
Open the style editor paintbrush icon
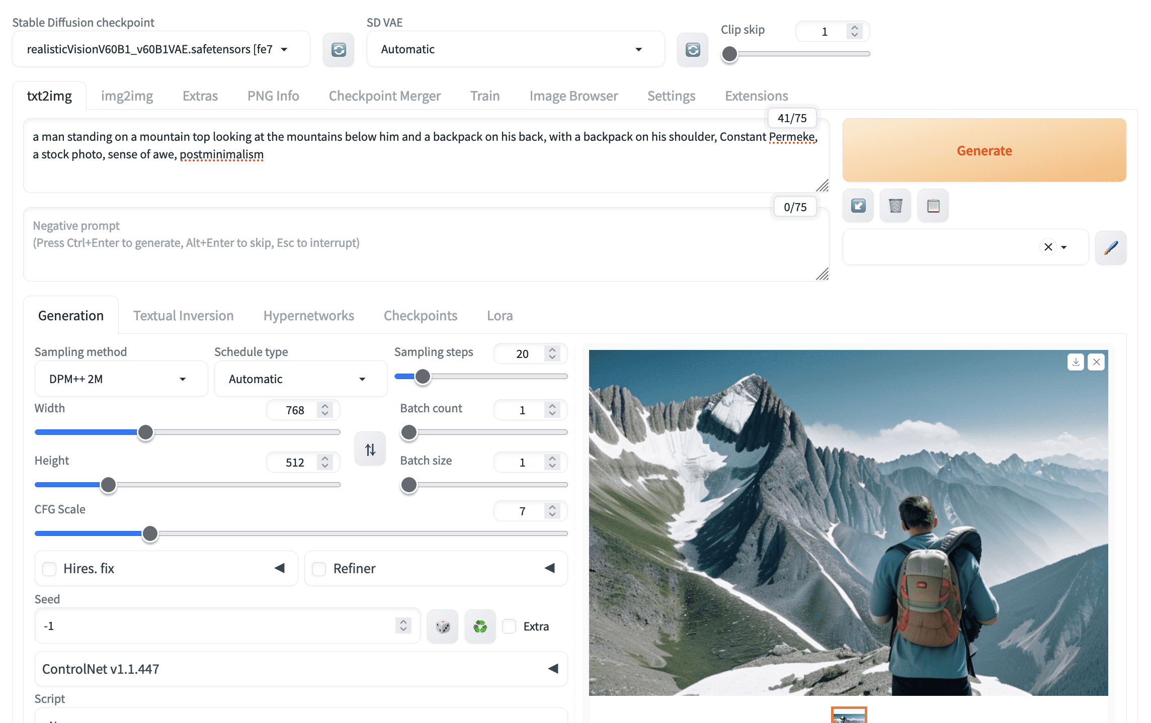click(1111, 247)
